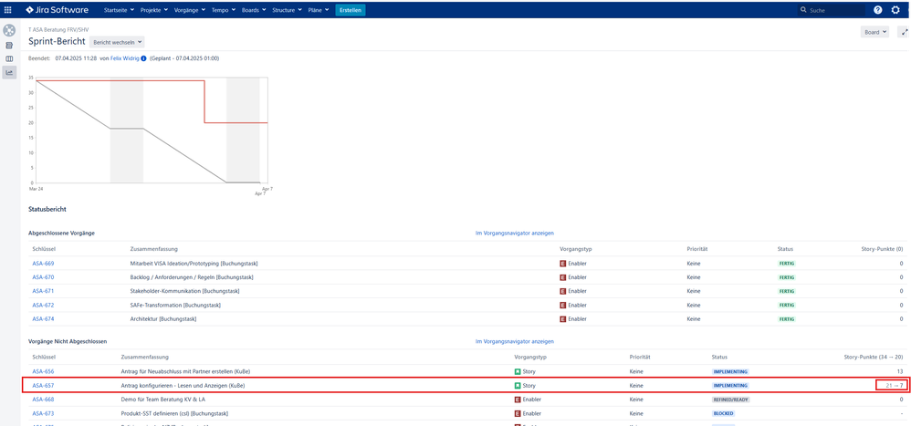This screenshot has width=911, height=426.
Task: Click the Erstellen button
Action: [351, 10]
